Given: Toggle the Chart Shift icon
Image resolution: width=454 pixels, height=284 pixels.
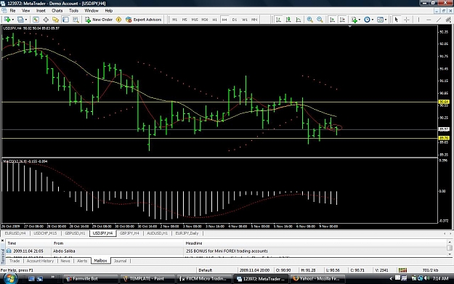Looking at the screenshot, I should pos(342,20).
